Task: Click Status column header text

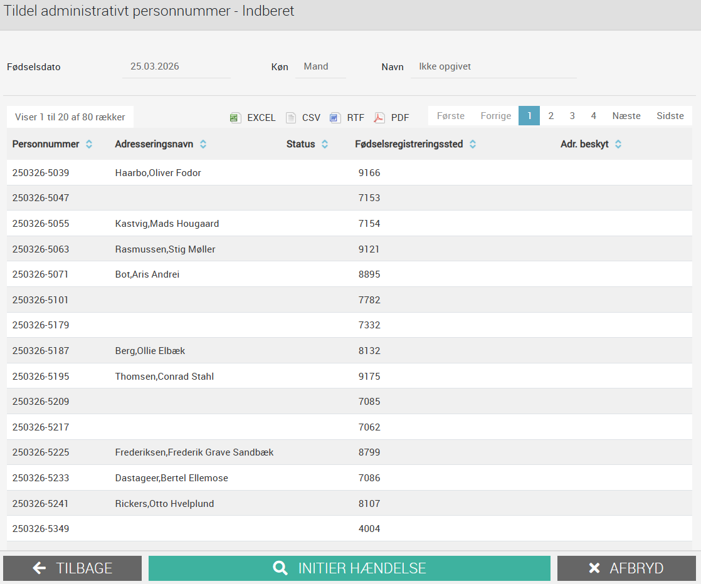Action: pyautogui.click(x=301, y=144)
